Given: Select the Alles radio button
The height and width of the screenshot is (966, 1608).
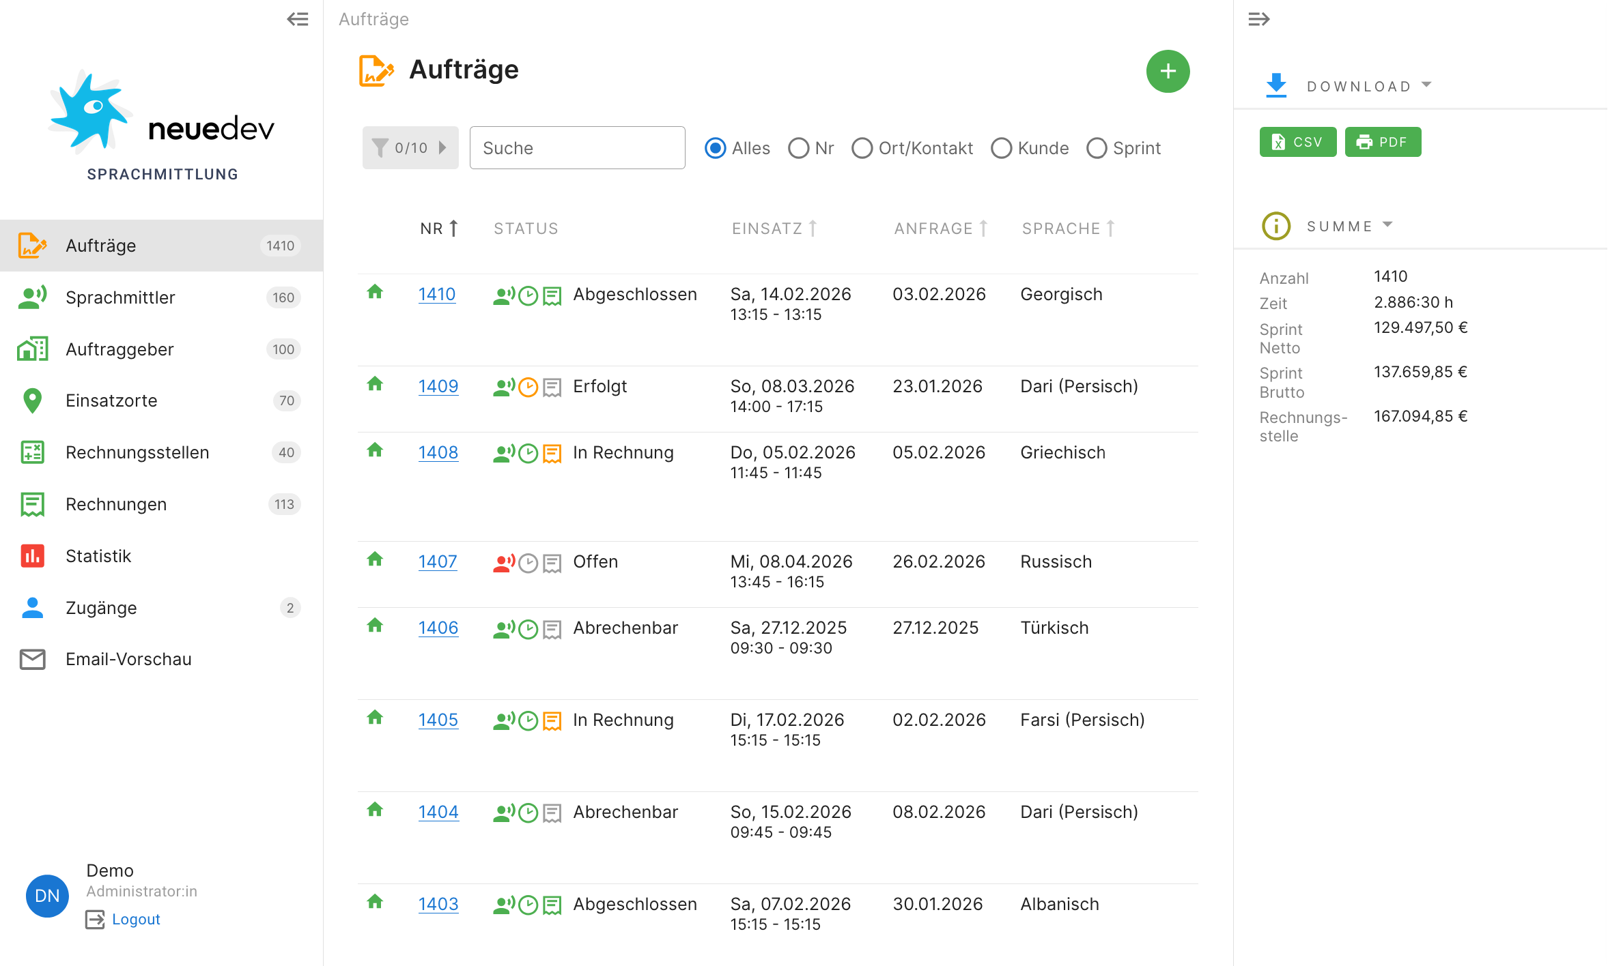Looking at the screenshot, I should pos(715,148).
